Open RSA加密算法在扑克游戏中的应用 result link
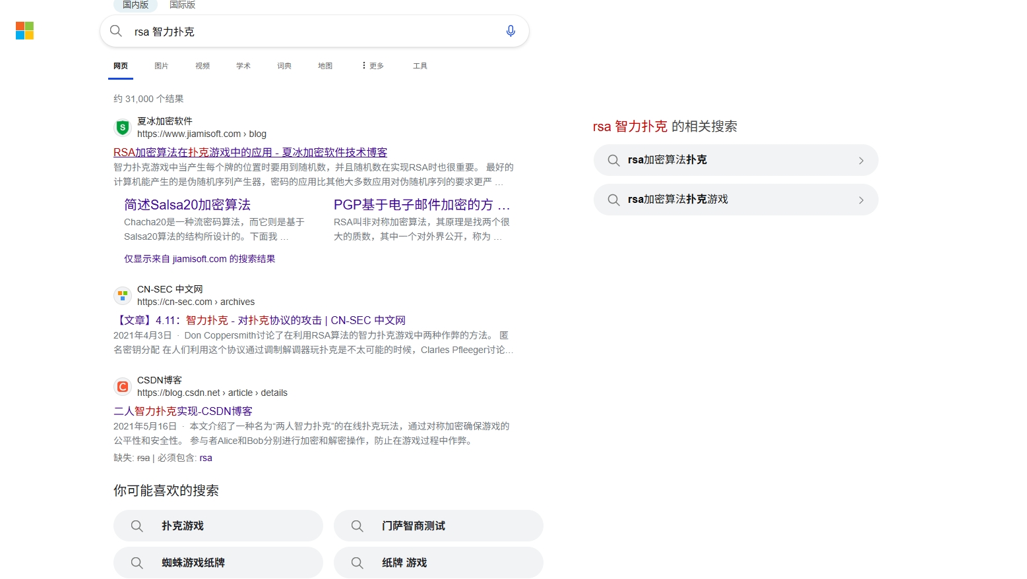Image resolution: width=1027 pixels, height=579 pixels. coord(251,152)
